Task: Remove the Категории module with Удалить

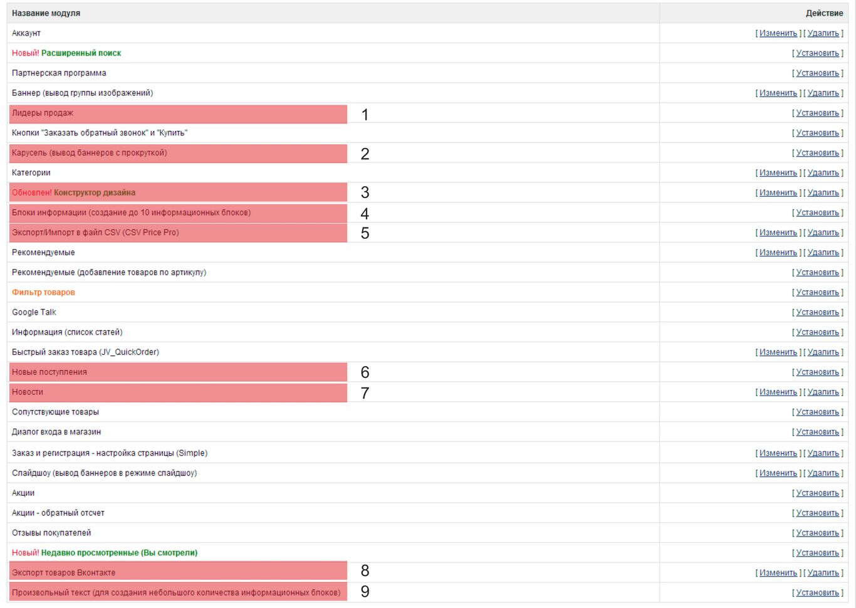Action: click(x=823, y=173)
